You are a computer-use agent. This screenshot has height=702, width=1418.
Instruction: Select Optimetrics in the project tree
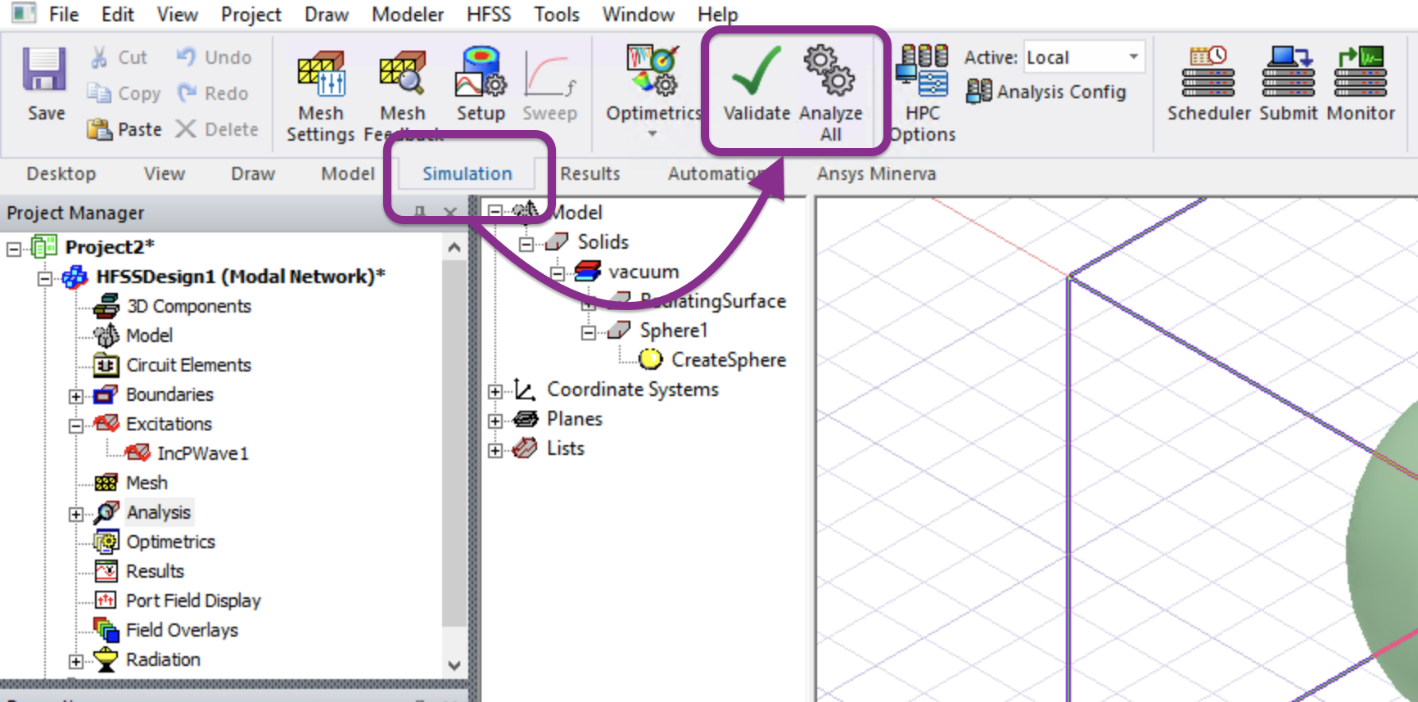pyautogui.click(x=170, y=542)
